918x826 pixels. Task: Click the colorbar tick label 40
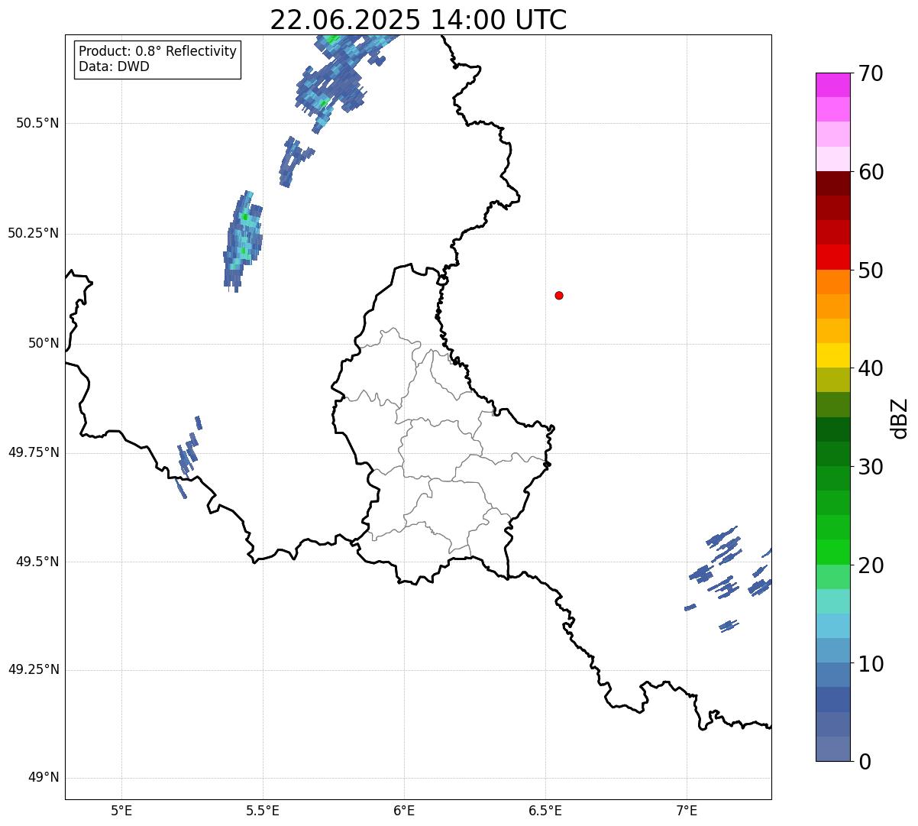click(x=871, y=368)
